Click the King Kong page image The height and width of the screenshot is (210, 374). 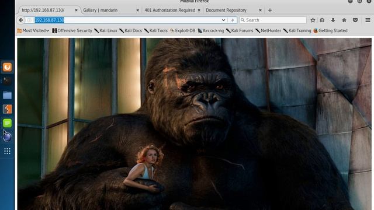[x=195, y=124]
